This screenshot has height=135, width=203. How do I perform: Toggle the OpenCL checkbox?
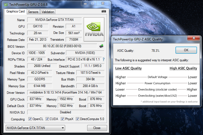pyautogui.click(x=30, y=119)
